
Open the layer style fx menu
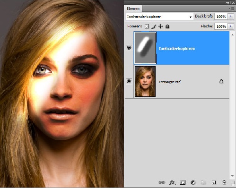click(173, 182)
